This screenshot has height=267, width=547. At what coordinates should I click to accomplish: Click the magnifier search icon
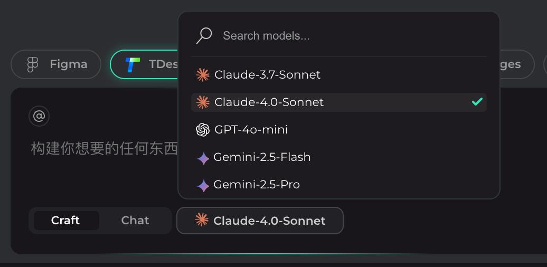pos(204,35)
